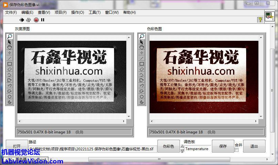Open the context help question mark
The image size is (278, 165).
pyautogui.click(x=260, y=19)
